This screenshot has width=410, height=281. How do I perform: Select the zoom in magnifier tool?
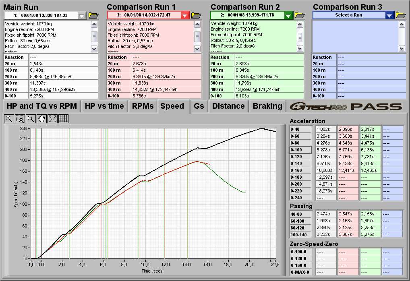[x=9, y=118]
